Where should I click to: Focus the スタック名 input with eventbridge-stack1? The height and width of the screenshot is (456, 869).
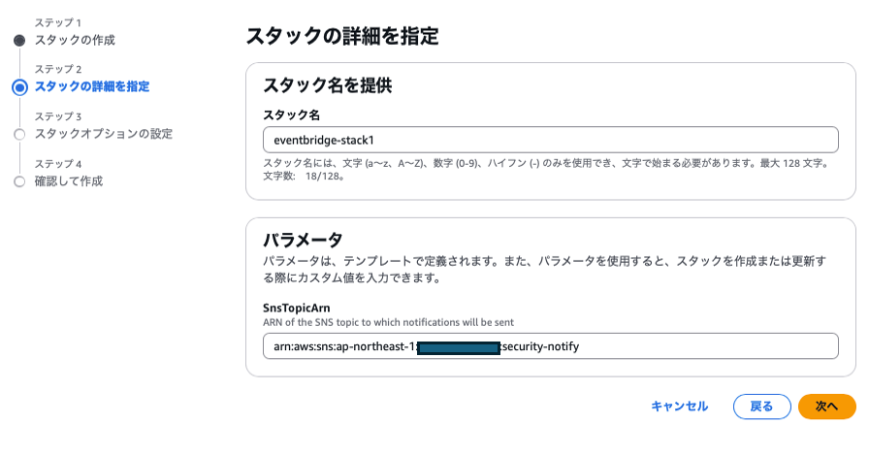pyautogui.click(x=550, y=140)
